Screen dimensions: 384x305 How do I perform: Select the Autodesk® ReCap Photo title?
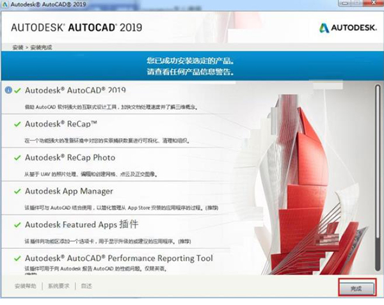pos(70,157)
